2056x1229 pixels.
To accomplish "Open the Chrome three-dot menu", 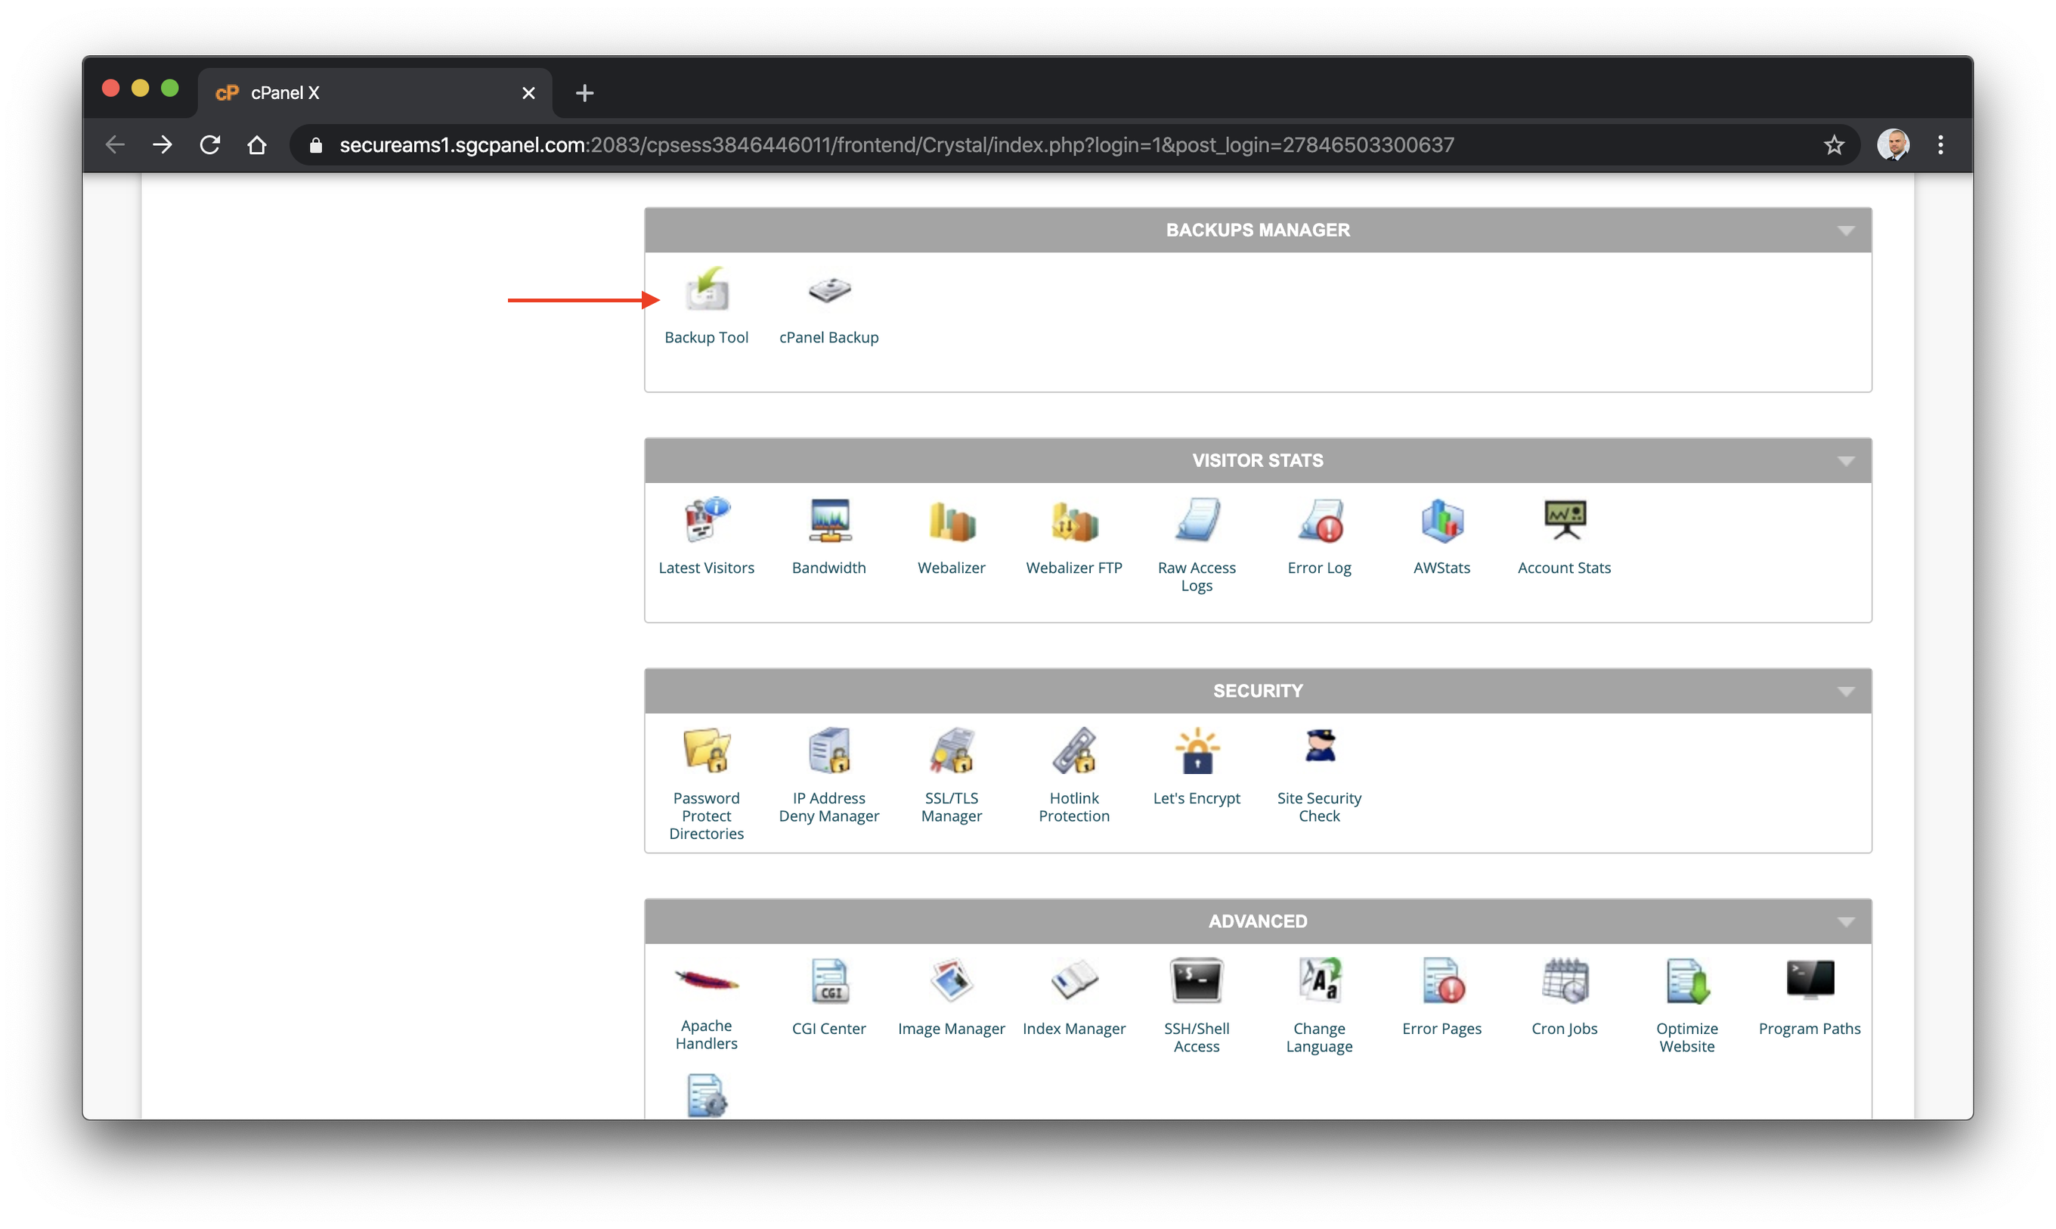I will click(x=1941, y=145).
